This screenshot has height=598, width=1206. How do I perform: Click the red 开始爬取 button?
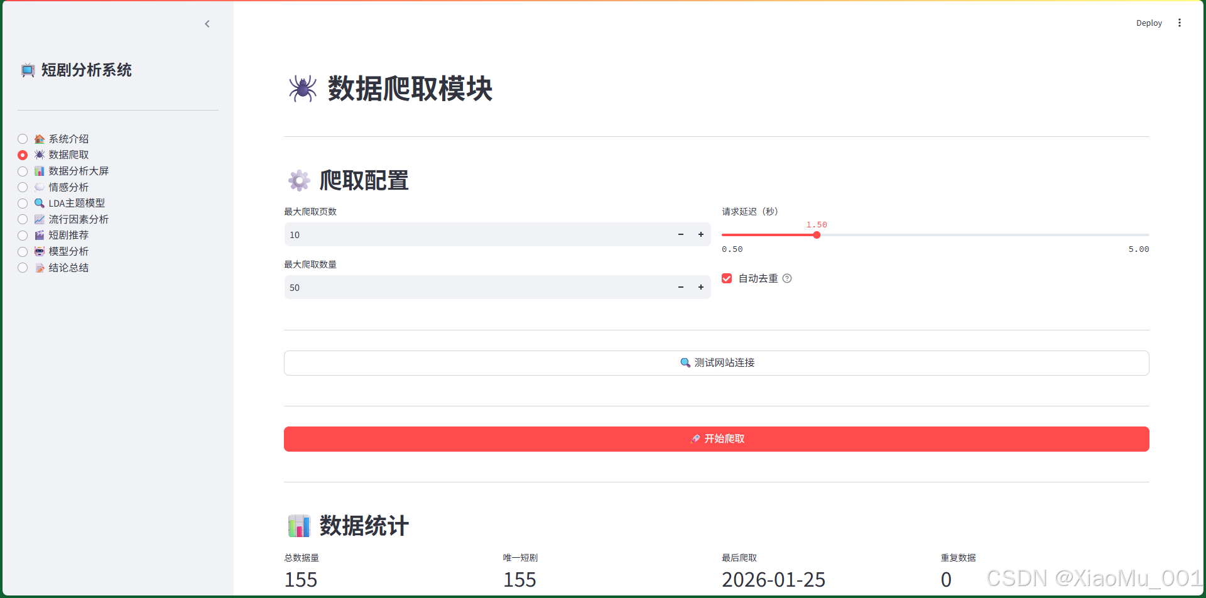(717, 439)
